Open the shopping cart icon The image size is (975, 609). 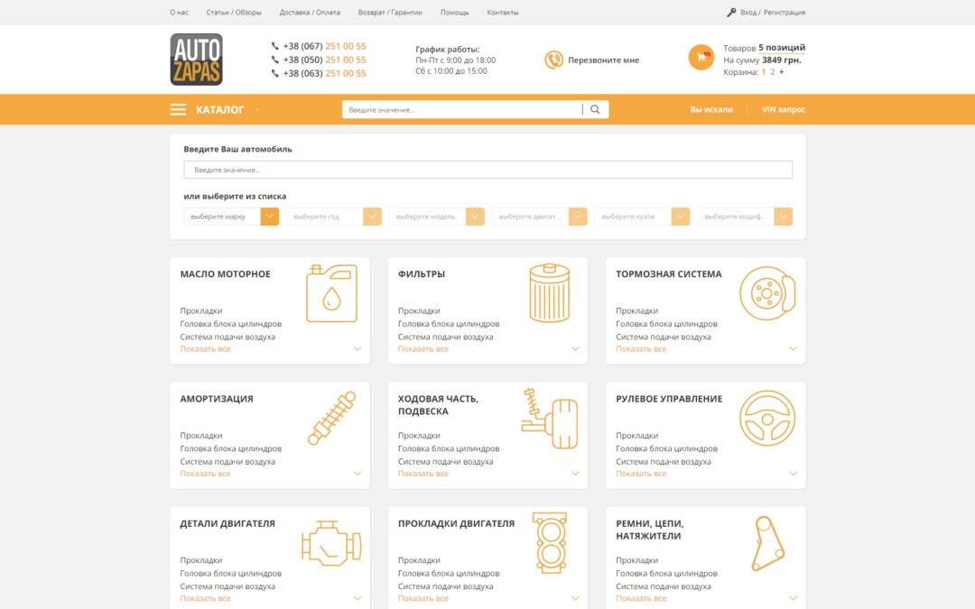701,57
